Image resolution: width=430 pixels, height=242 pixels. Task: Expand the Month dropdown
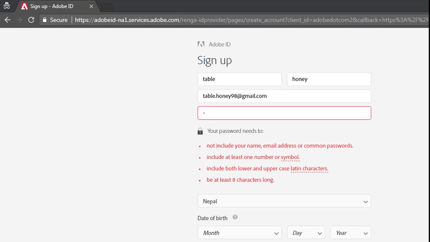(240, 233)
